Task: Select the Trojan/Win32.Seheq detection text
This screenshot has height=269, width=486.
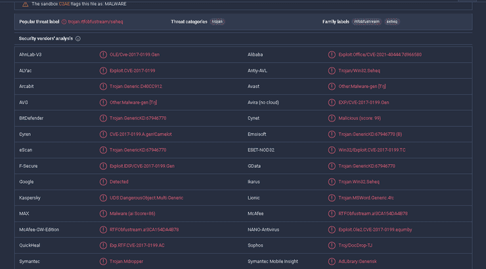Action: click(x=359, y=71)
